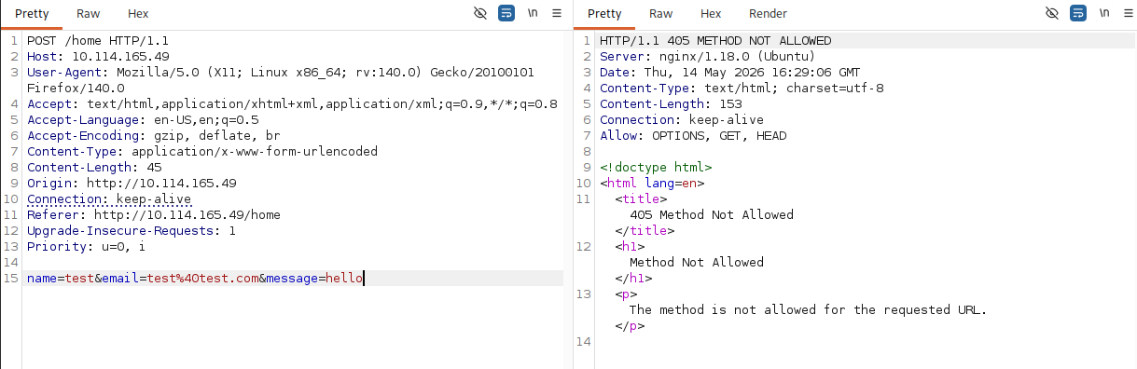Click the 'Upgrade-Insecure-Requests: 1' header
The height and width of the screenshot is (369, 1137).
point(132,231)
